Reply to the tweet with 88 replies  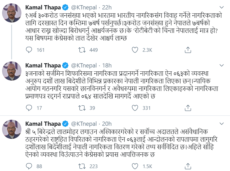(29, 166)
